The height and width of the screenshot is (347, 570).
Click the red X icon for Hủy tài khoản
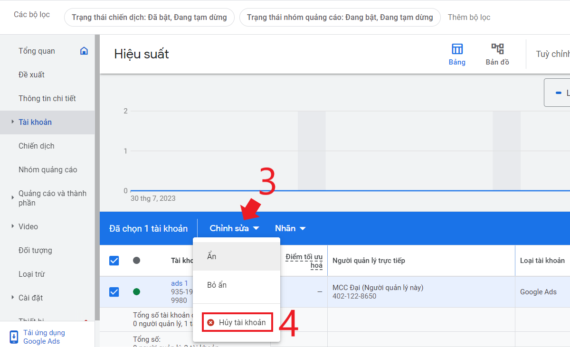(x=211, y=322)
